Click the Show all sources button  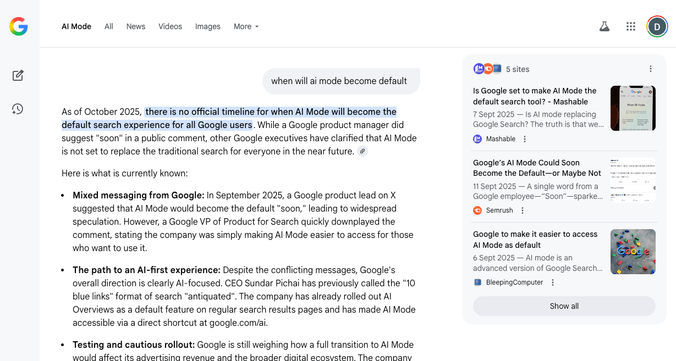pyautogui.click(x=564, y=306)
